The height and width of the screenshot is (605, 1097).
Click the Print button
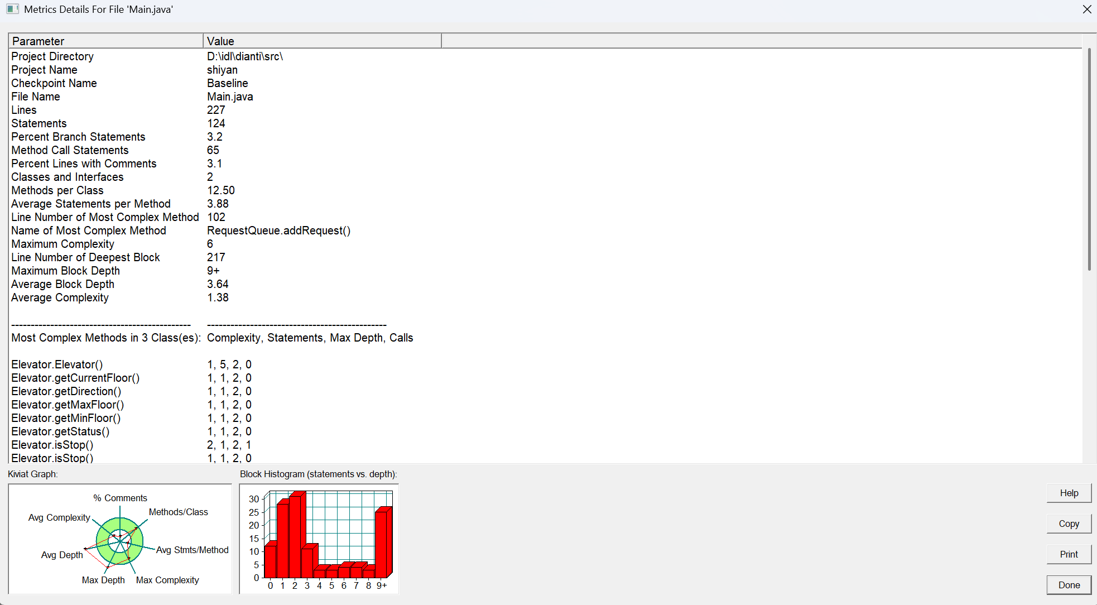[x=1069, y=554]
